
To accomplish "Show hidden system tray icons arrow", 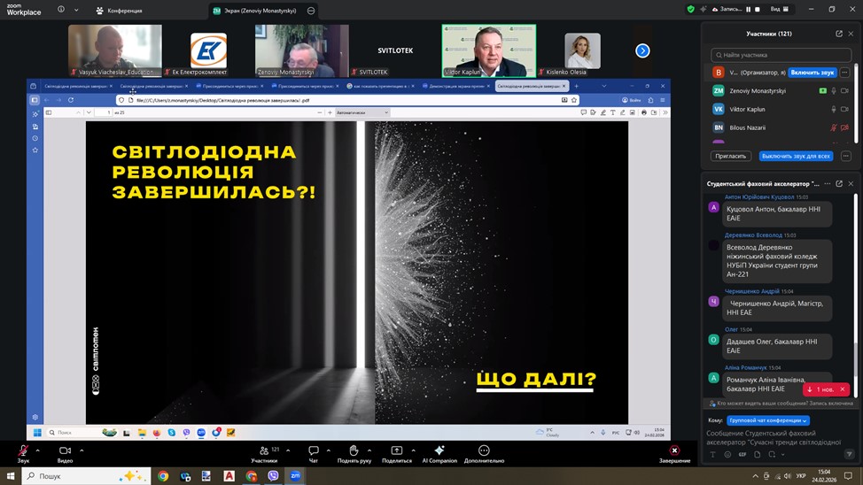I will 755,476.
